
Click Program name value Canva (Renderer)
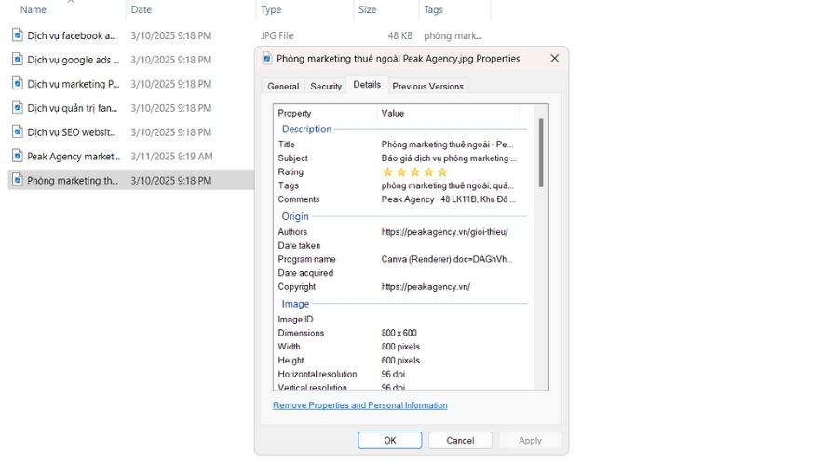point(447,259)
